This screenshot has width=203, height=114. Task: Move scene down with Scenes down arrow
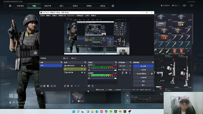55,86
